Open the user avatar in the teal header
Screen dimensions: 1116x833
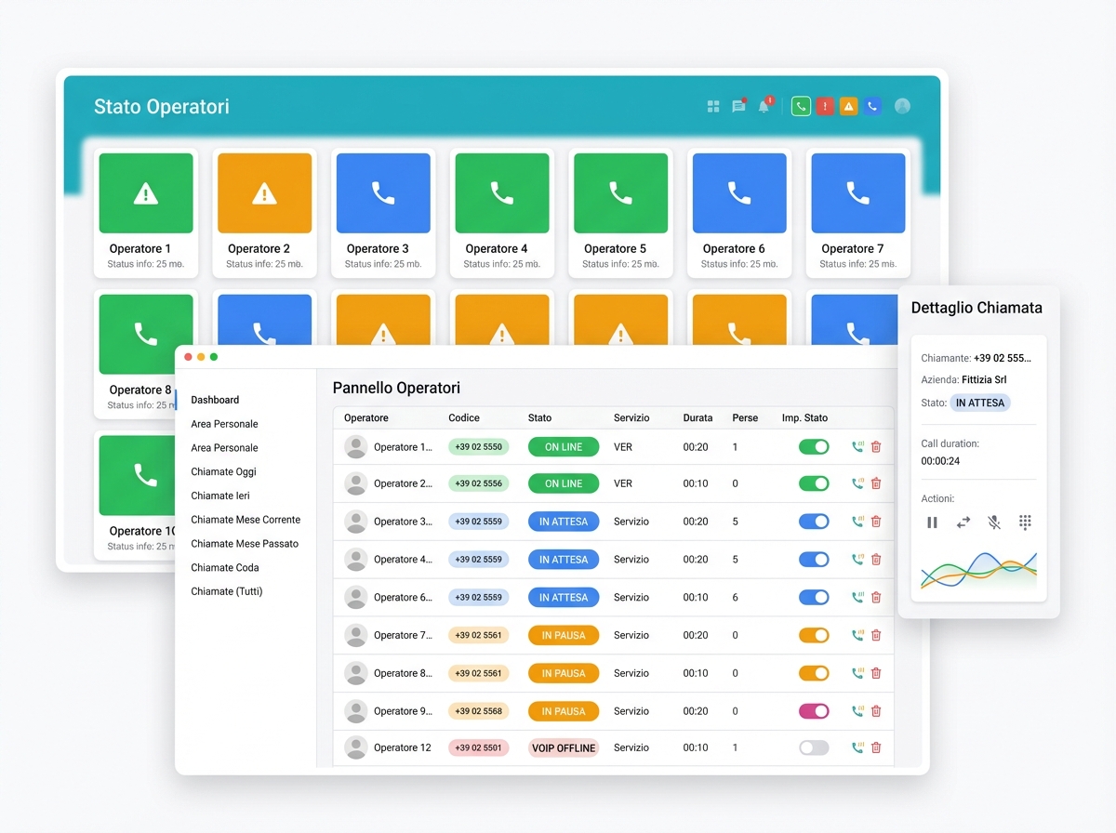coord(901,106)
